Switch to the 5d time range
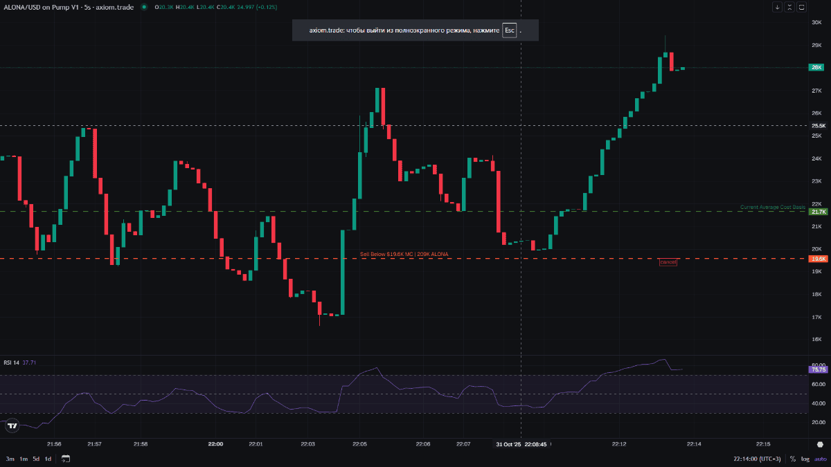 pyautogui.click(x=36, y=459)
